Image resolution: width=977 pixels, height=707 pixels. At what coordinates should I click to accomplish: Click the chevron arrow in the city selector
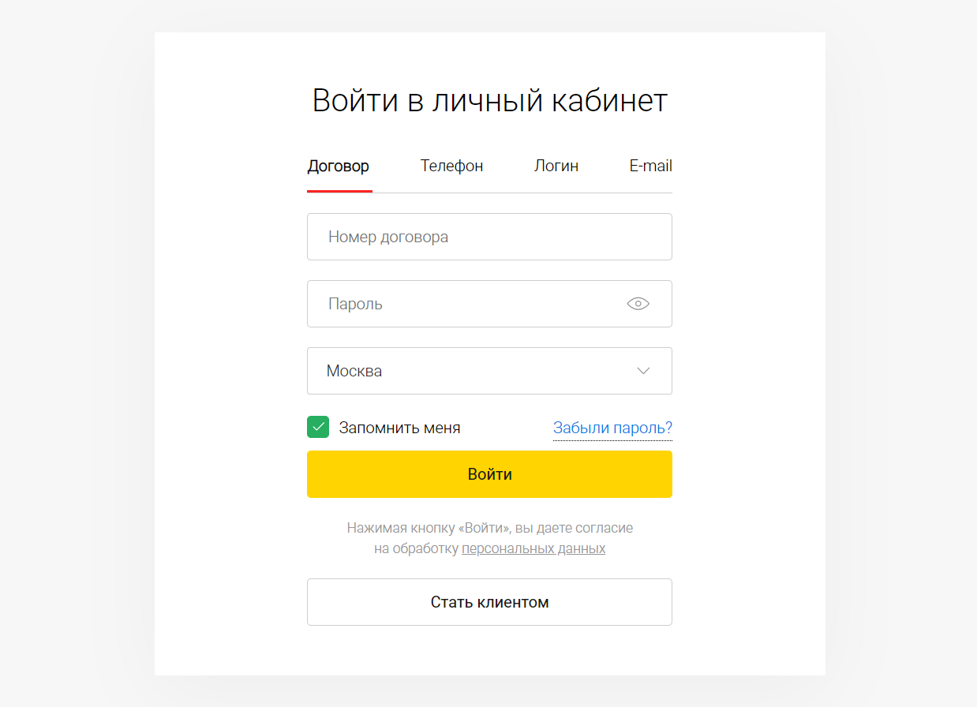click(x=643, y=371)
